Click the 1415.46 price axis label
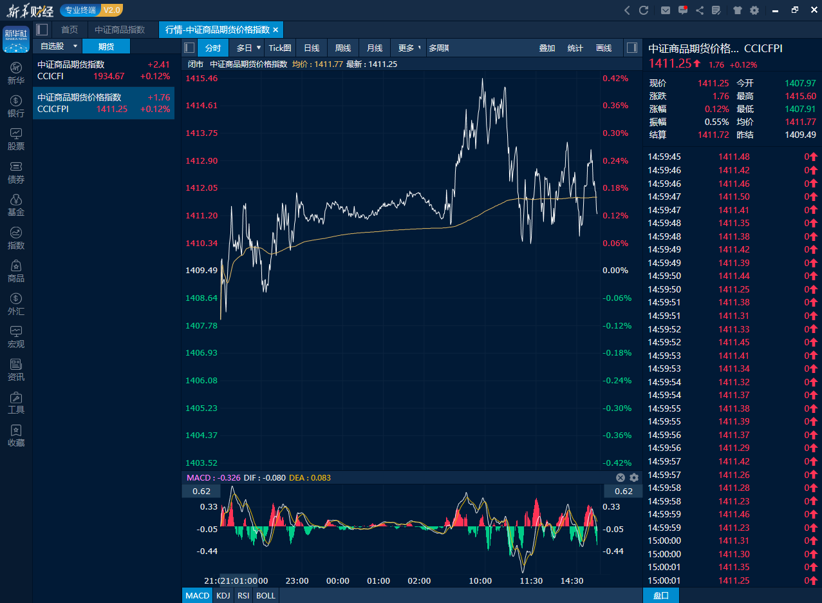Viewport: 822px width, 603px height. pyautogui.click(x=201, y=78)
